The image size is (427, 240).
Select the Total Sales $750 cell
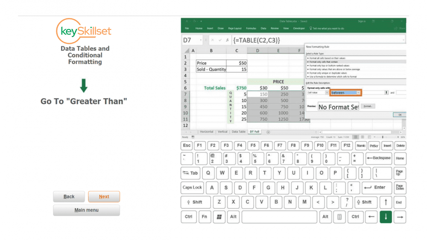(x=237, y=88)
